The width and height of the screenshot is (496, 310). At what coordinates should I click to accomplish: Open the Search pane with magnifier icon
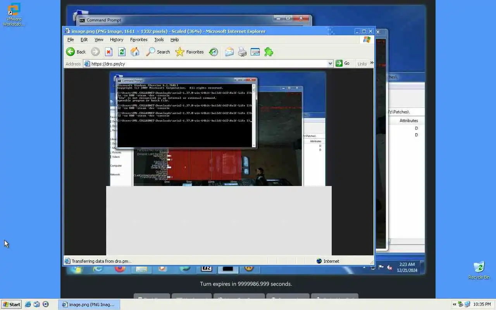[x=150, y=52]
